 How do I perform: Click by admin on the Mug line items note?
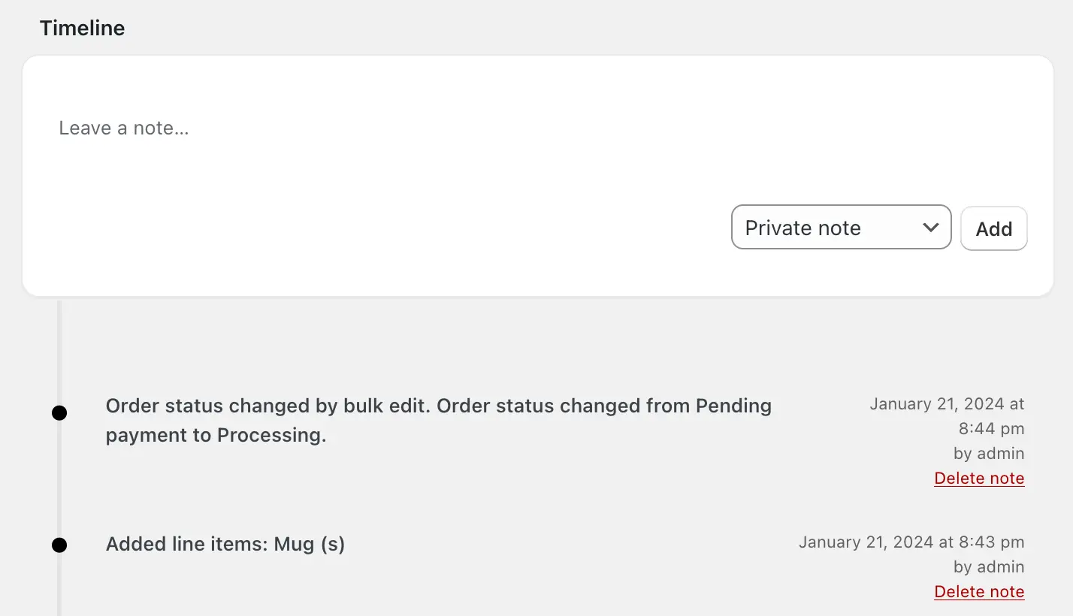(989, 566)
